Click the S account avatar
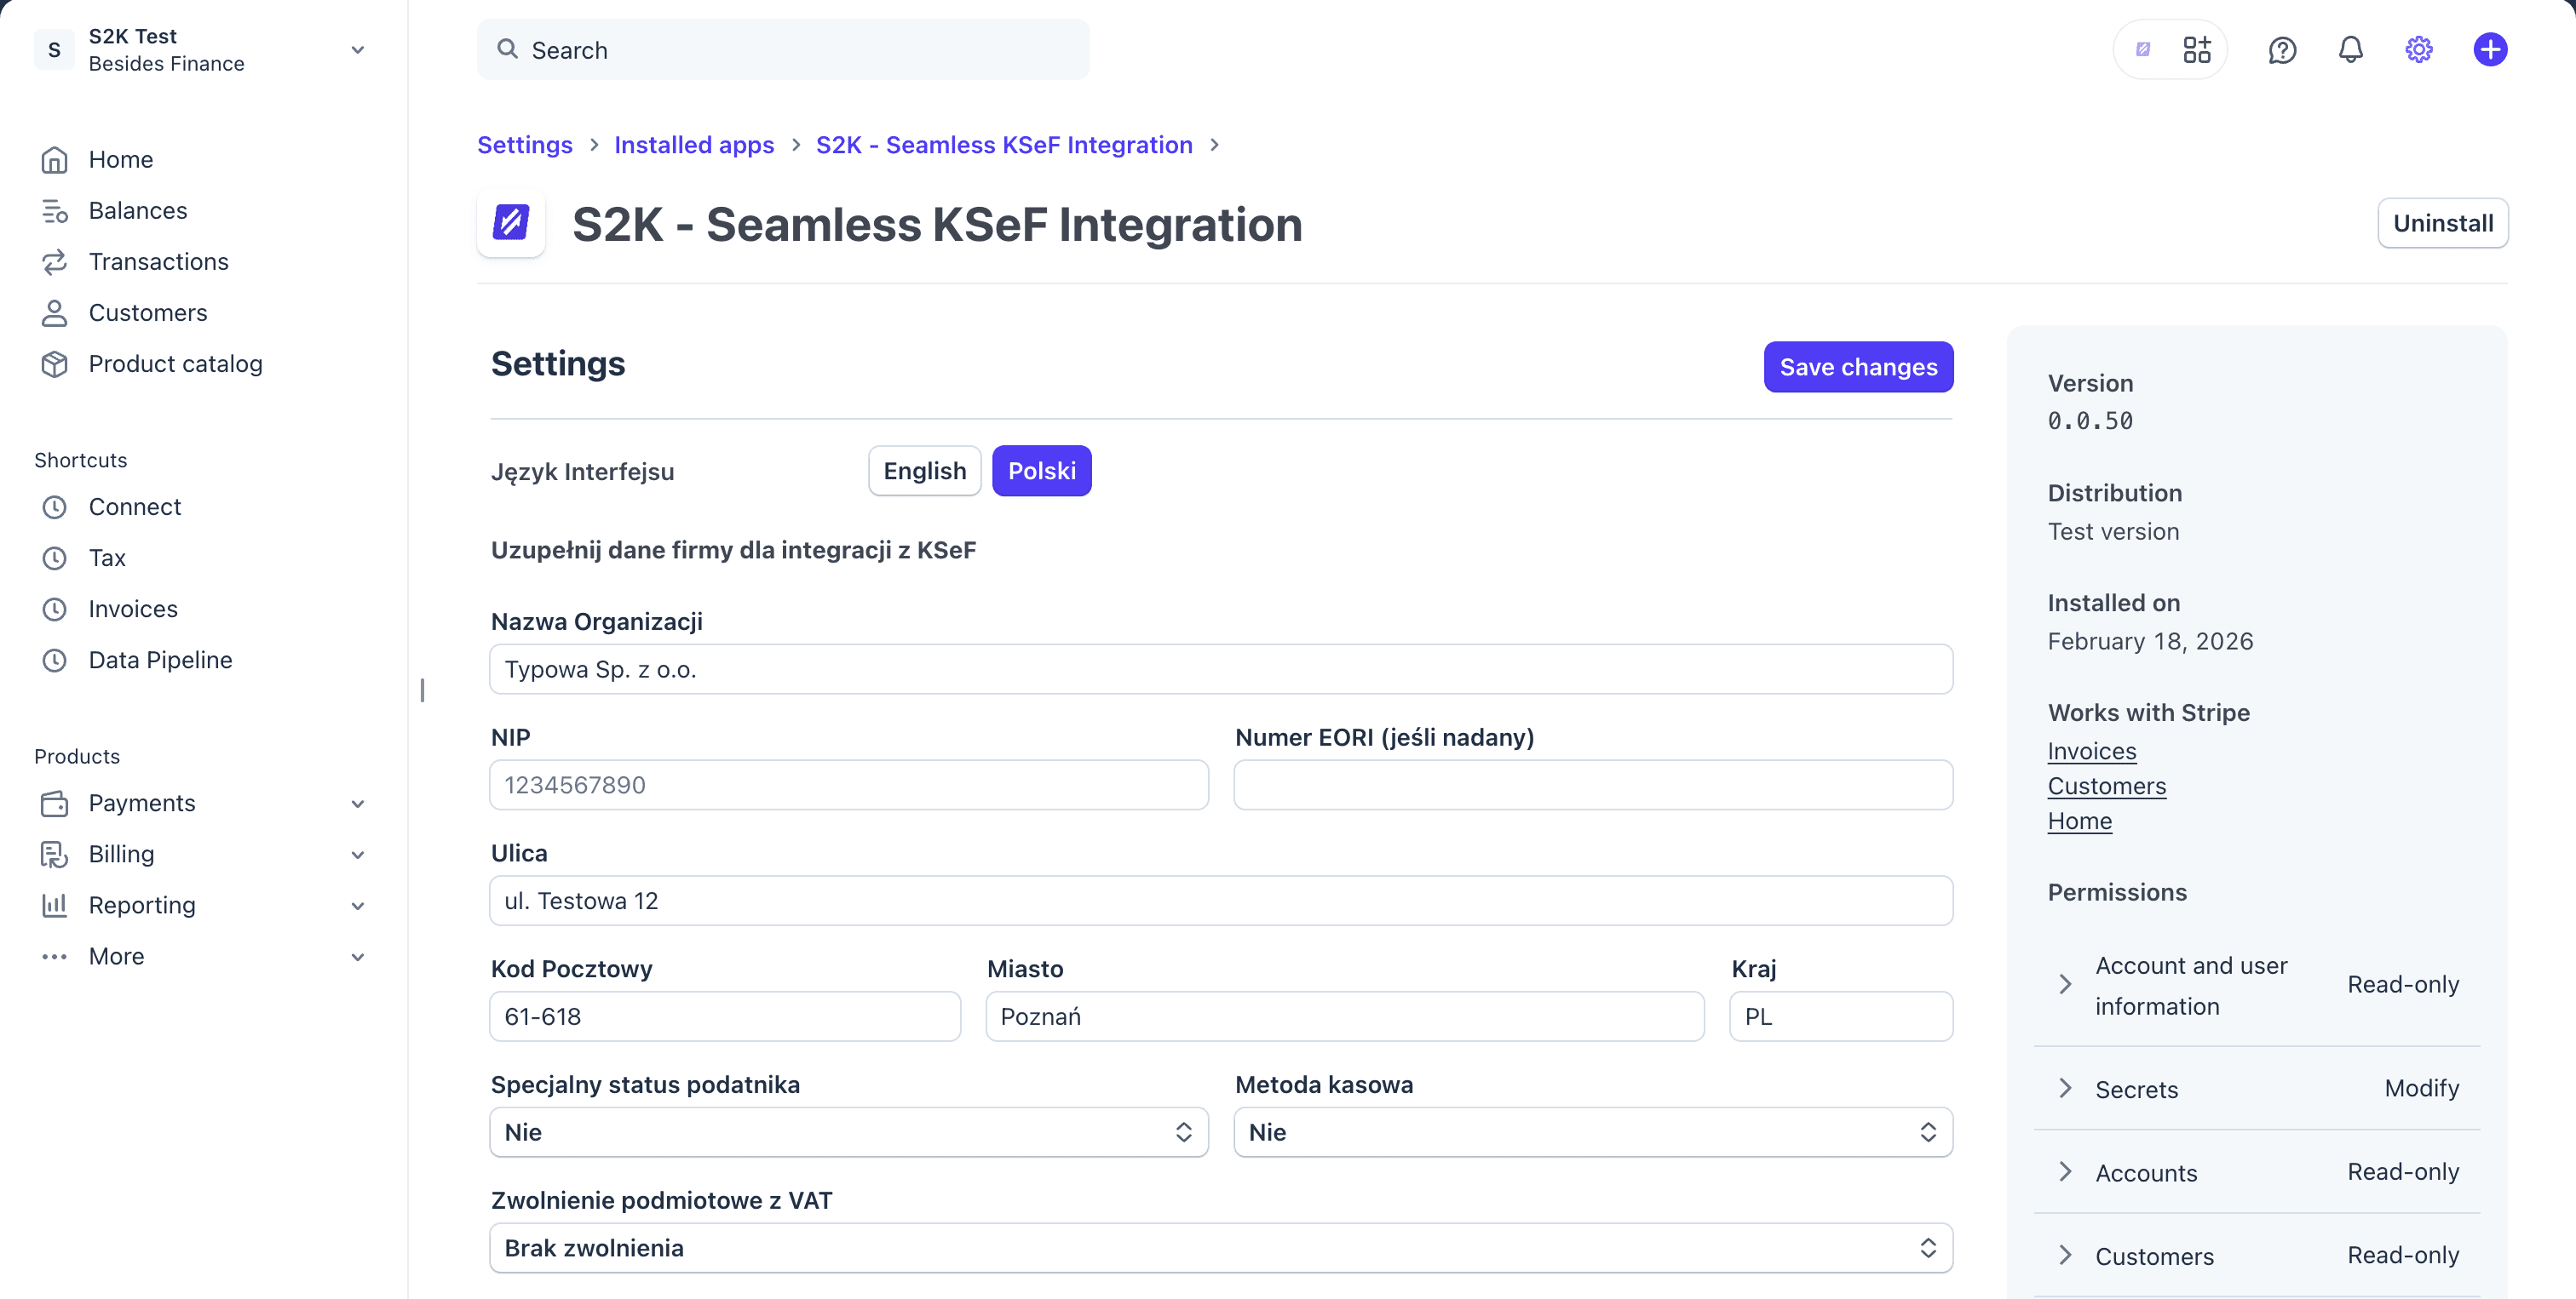This screenshot has height=1299, width=2576. [54, 49]
